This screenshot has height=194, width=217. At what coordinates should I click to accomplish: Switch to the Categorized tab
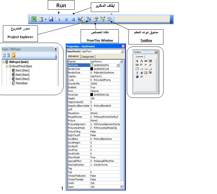(x=88, y=57)
